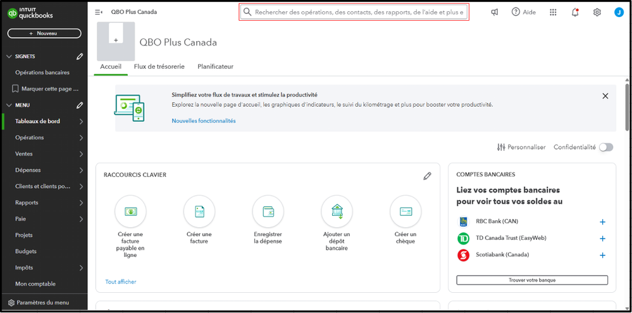632x313 pixels.
Task: Click the Personnaliser sliders icon
Action: point(501,148)
